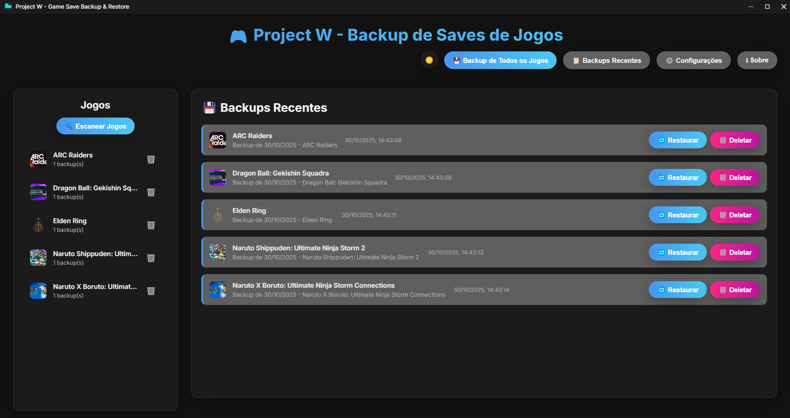790x418 pixels.
Task: Click 'Backup de 30/10/2025 - ARC Raiders' description
Action: click(285, 145)
